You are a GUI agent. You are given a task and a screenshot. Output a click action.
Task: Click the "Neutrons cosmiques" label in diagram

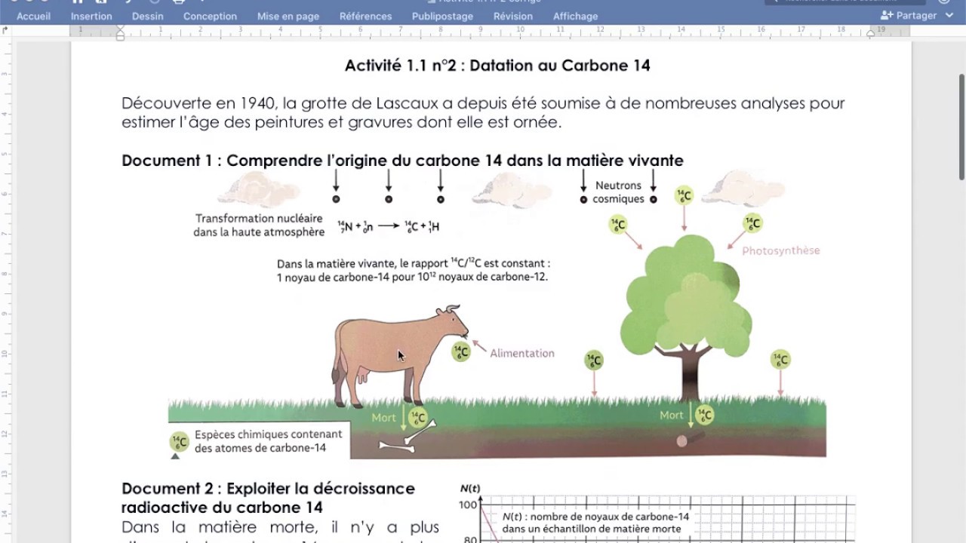(x=618, y=192)
